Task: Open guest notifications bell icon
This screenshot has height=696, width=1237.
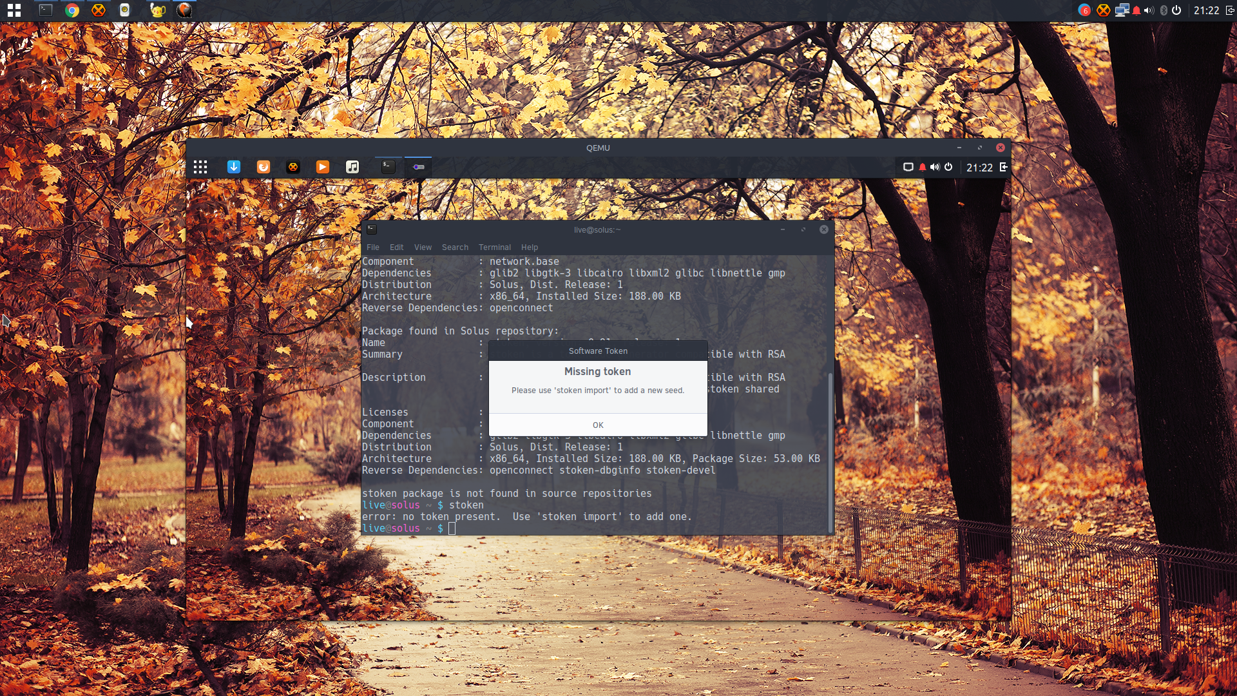Action: click(923, 167)
